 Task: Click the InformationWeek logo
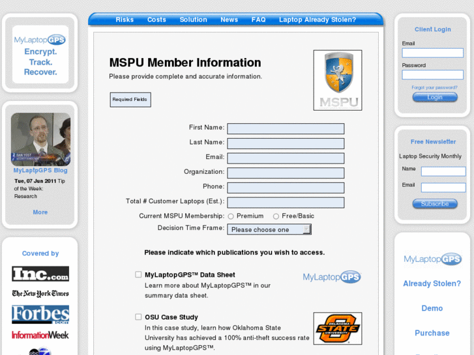pyautogui.click(x=40, y=335)
